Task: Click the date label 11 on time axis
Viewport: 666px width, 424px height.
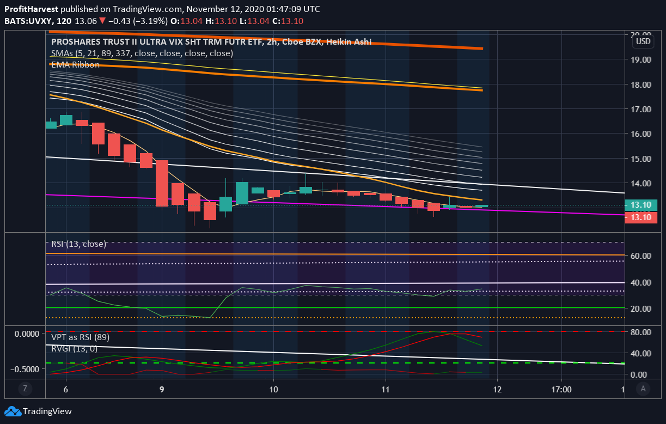Action: pyautogui.click(x=385, y=389)
